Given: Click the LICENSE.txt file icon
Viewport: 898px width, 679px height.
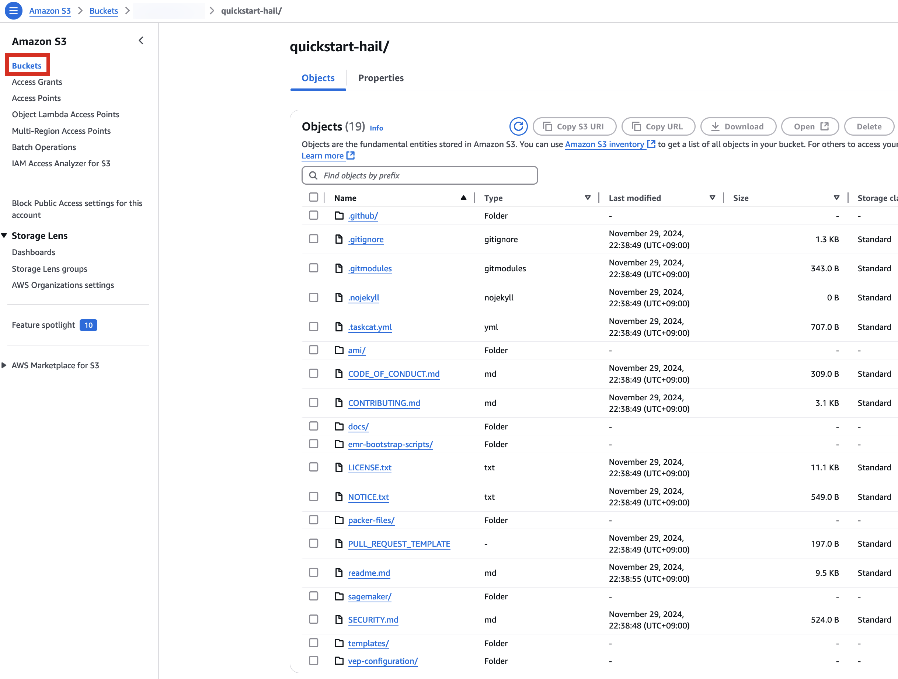Looking at the screenshot, I should click(x=339, y=467).
